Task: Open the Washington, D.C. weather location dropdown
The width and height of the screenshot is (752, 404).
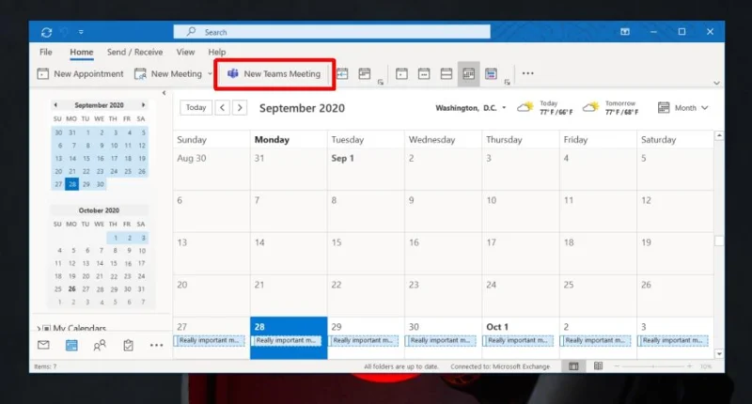Action: (x=504, y=108)
